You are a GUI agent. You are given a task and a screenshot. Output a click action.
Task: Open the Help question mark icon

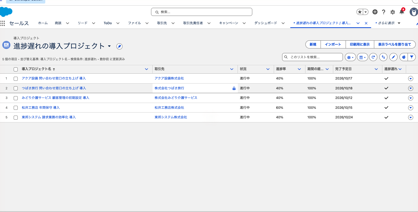pyautogui.click(x=384, y=12)
